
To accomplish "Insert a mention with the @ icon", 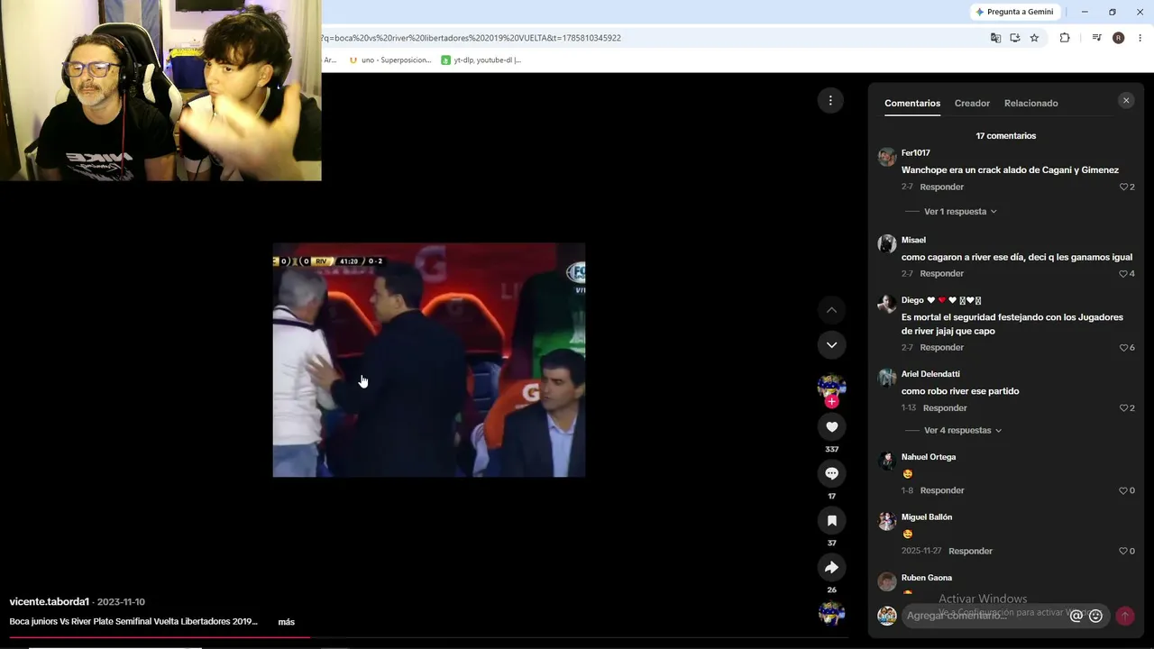I will click(x=1076, y=616).
